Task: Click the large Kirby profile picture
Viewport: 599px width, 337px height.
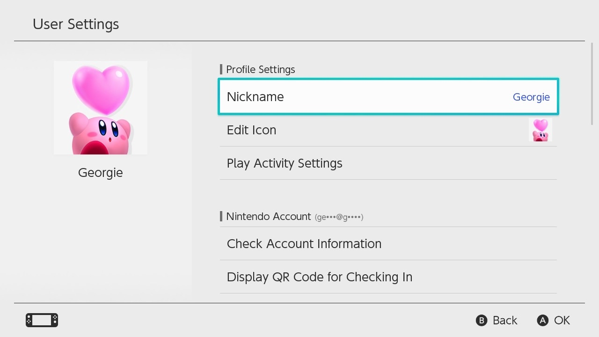Action: pos(101,108)
